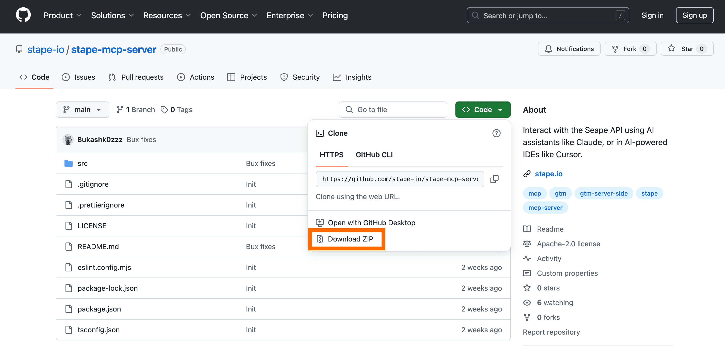Click the terminal icon next to Clone
The width and height of the screenshot is (725, 346).
click(320, 133)
